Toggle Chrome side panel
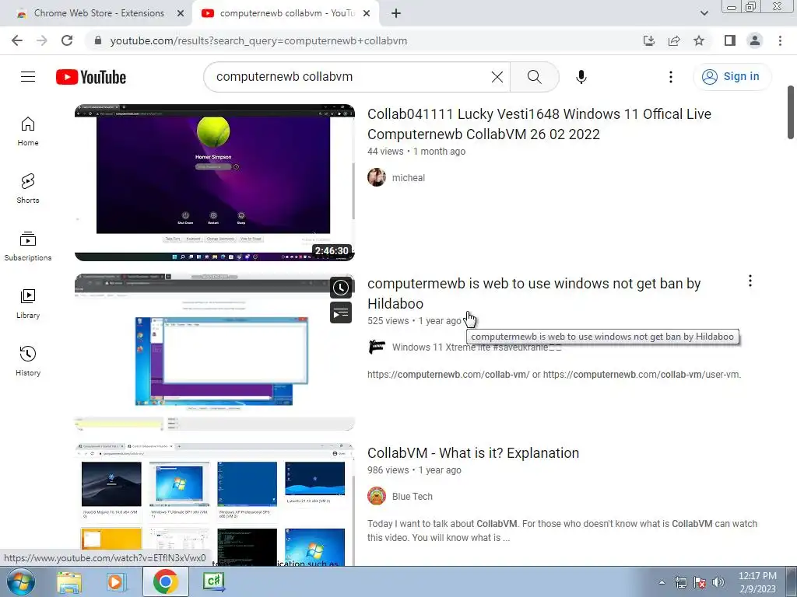Image resolution: width=797 pixels, height=597 pixels. [730, 40]
